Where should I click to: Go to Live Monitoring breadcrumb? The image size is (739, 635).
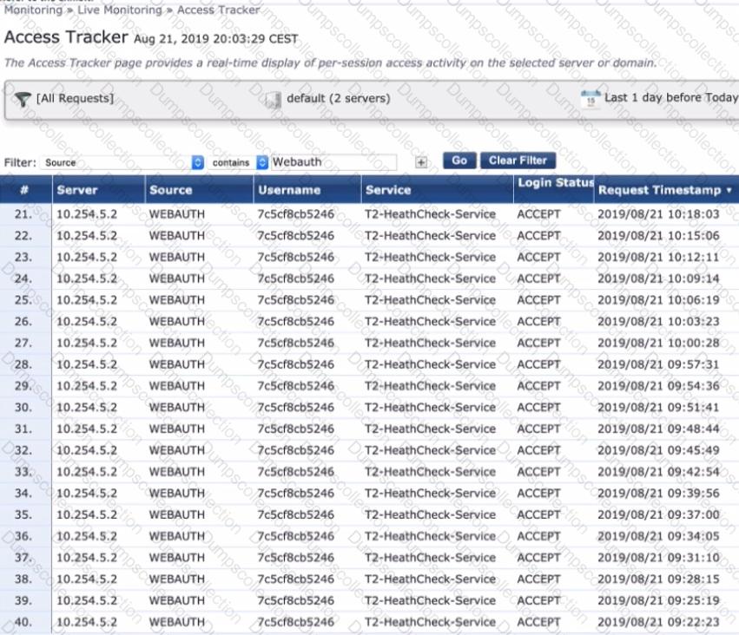(120, 10)
